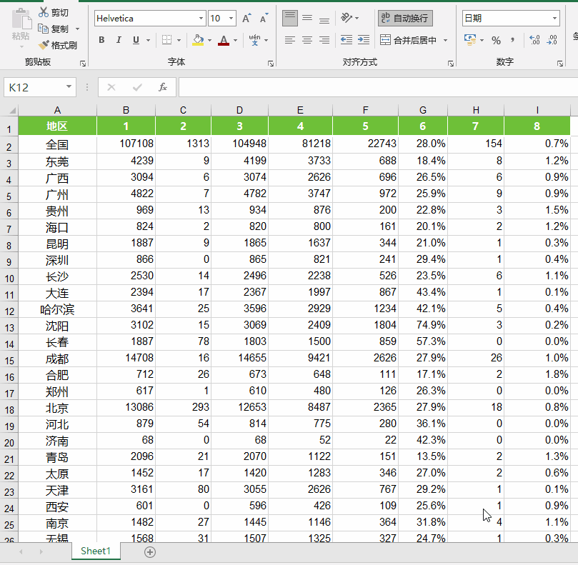This screenshot has width=578, height=565.
Task: Toggle wrap text (自动换行)
Action: pyautogui.click(x=405, y=18)
